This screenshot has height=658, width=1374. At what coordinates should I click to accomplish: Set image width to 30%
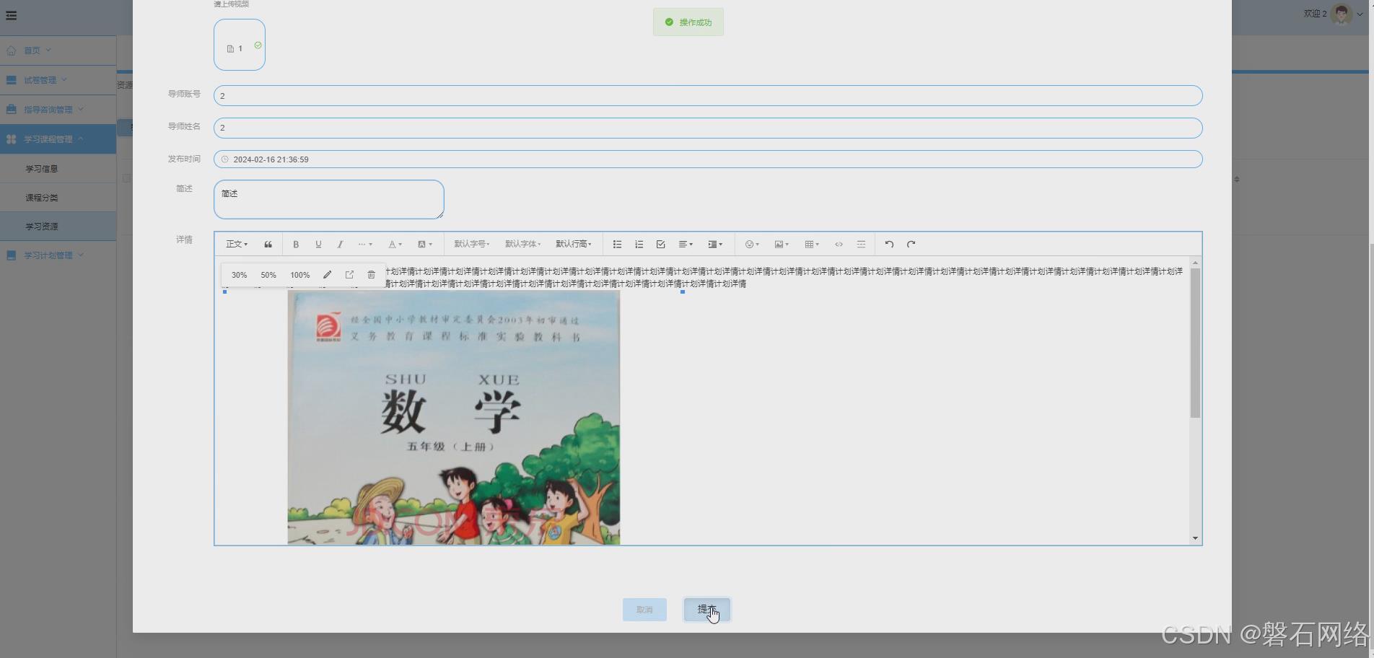pyautogui.click(x=239, y=275)
